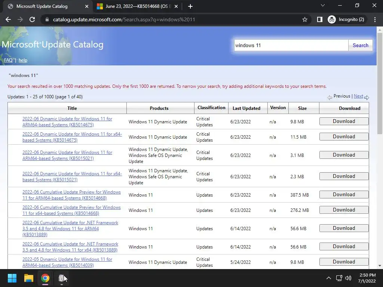The height and width of the screenshot is (287, 383).
Task: Download the 9.8 MB KB5014675 ARM64 update
Action: 344,121
